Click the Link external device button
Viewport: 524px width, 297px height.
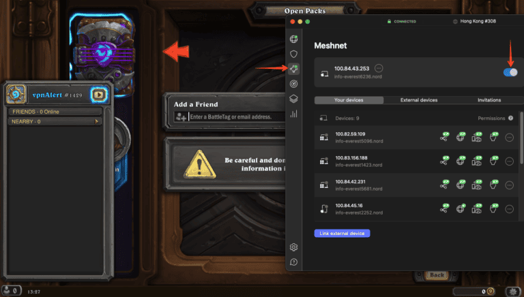click(x=342, y=233)
